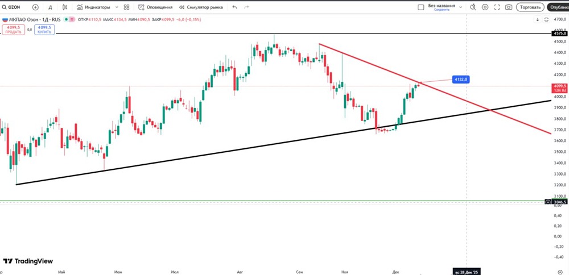Open the OZON symbol search
This screenshot has width=569, height=275.
(12, 7)
